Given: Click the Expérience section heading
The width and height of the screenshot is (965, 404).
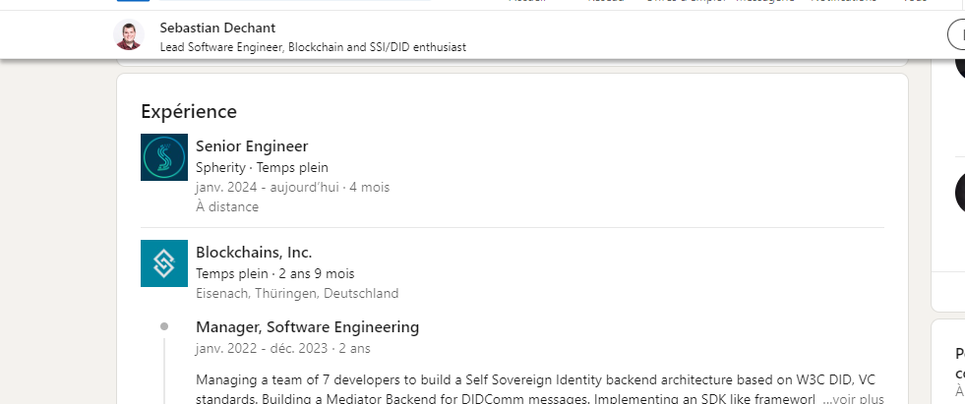Looking at the screenshot, I should pos(189,111).
